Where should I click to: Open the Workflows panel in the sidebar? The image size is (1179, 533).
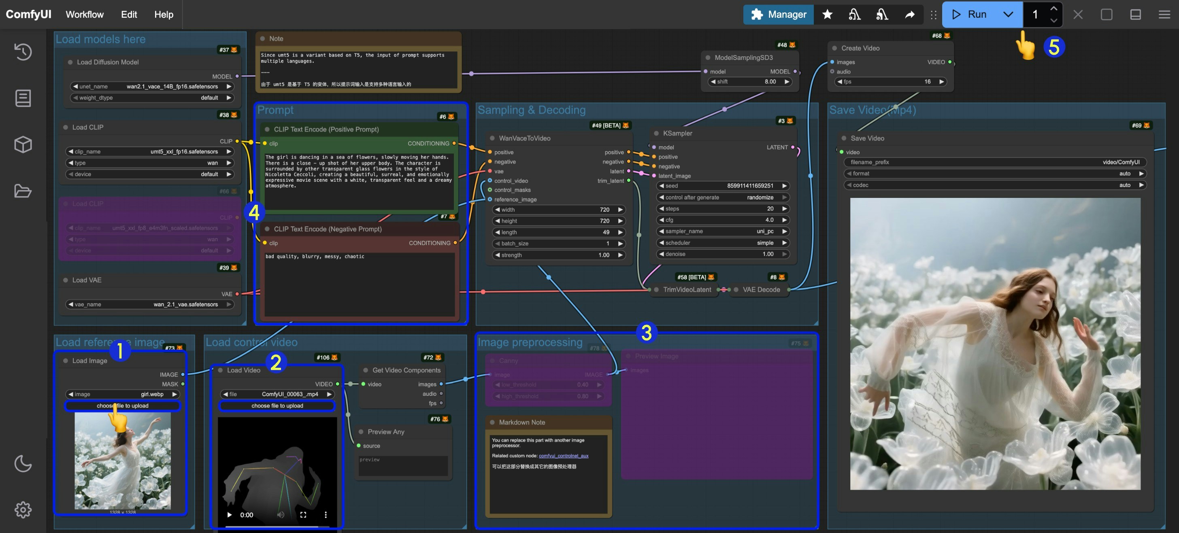23,98
